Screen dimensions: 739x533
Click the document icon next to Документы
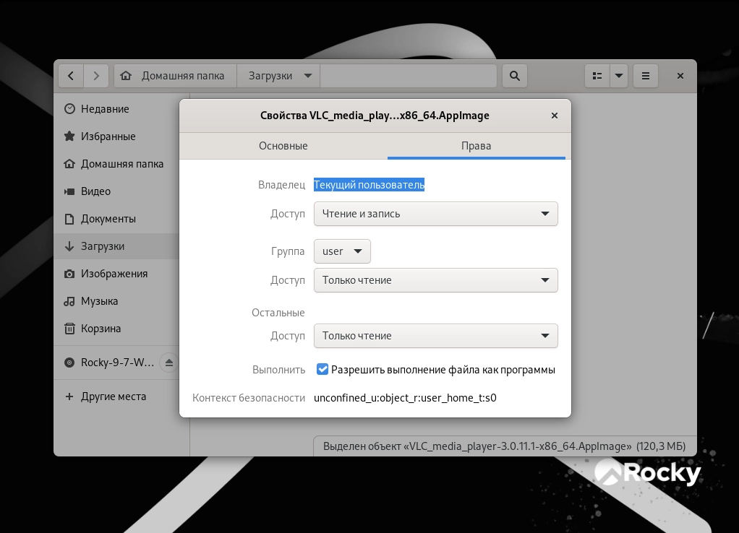(69, 219)
